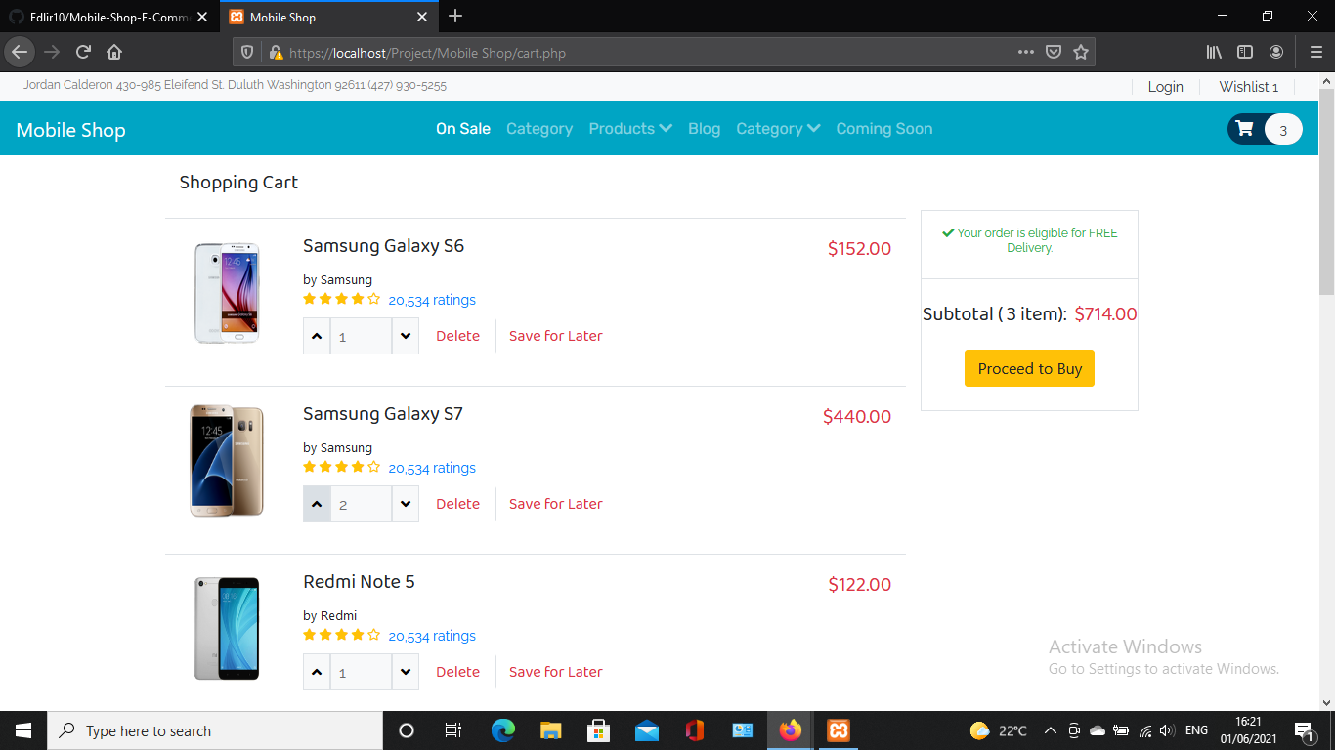Click the ENG language indicator in system tray

1196,729
